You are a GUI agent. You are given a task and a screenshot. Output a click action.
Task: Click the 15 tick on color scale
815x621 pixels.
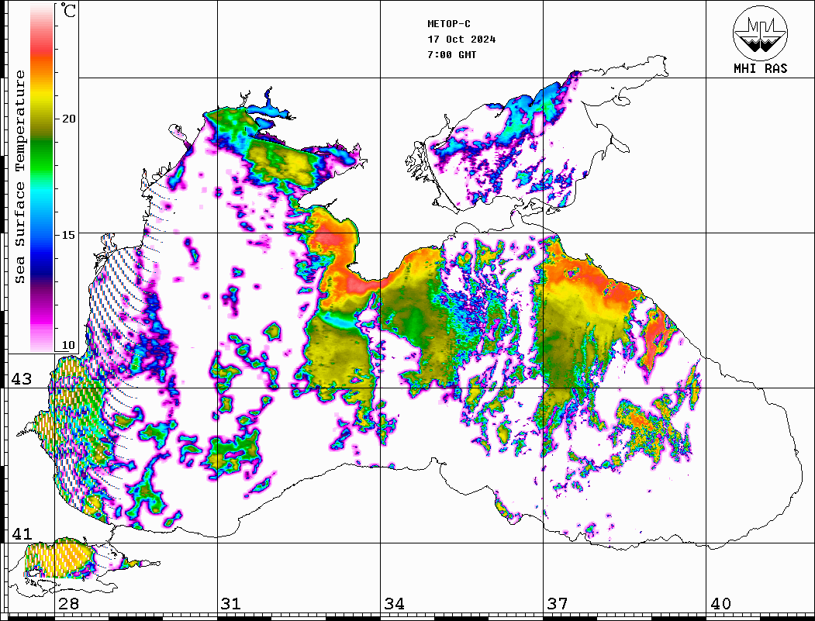(x=68, y=235)
